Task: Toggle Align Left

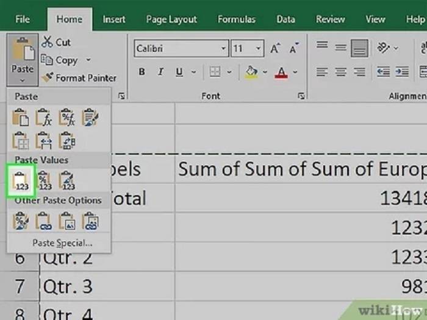Action: 322,72
